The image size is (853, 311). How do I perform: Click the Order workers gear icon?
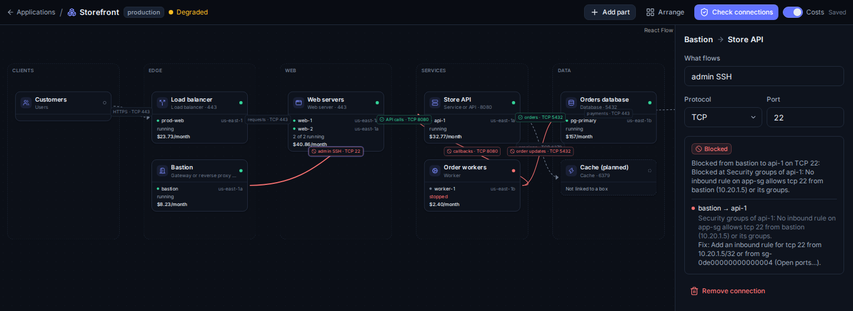435,170
